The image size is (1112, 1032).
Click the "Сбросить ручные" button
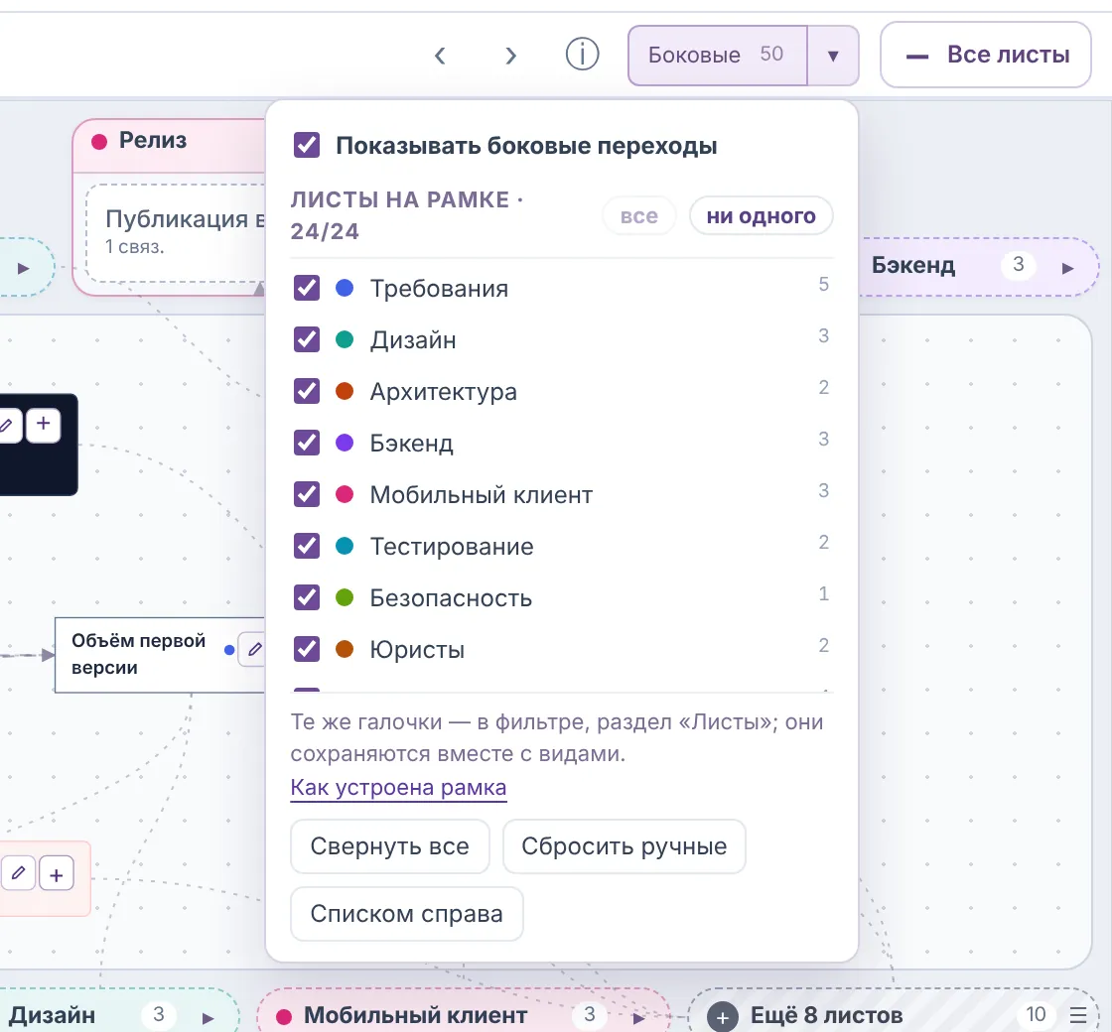pos(625,846)
